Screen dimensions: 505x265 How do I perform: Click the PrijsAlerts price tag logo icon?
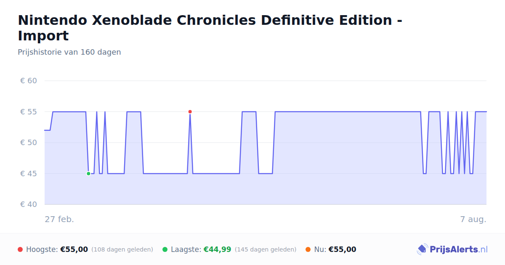coord(422,249)
